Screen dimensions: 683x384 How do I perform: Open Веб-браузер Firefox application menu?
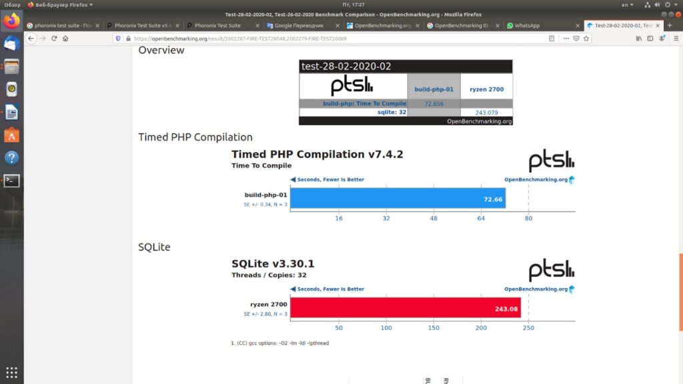pyautogui.click(x=60, y=5)
